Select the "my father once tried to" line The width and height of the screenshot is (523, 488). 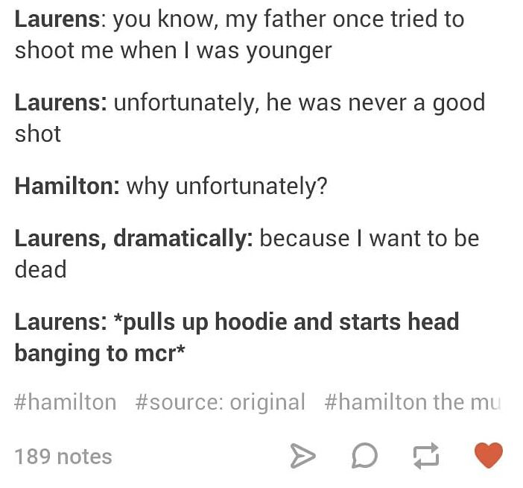click(344, 19)
